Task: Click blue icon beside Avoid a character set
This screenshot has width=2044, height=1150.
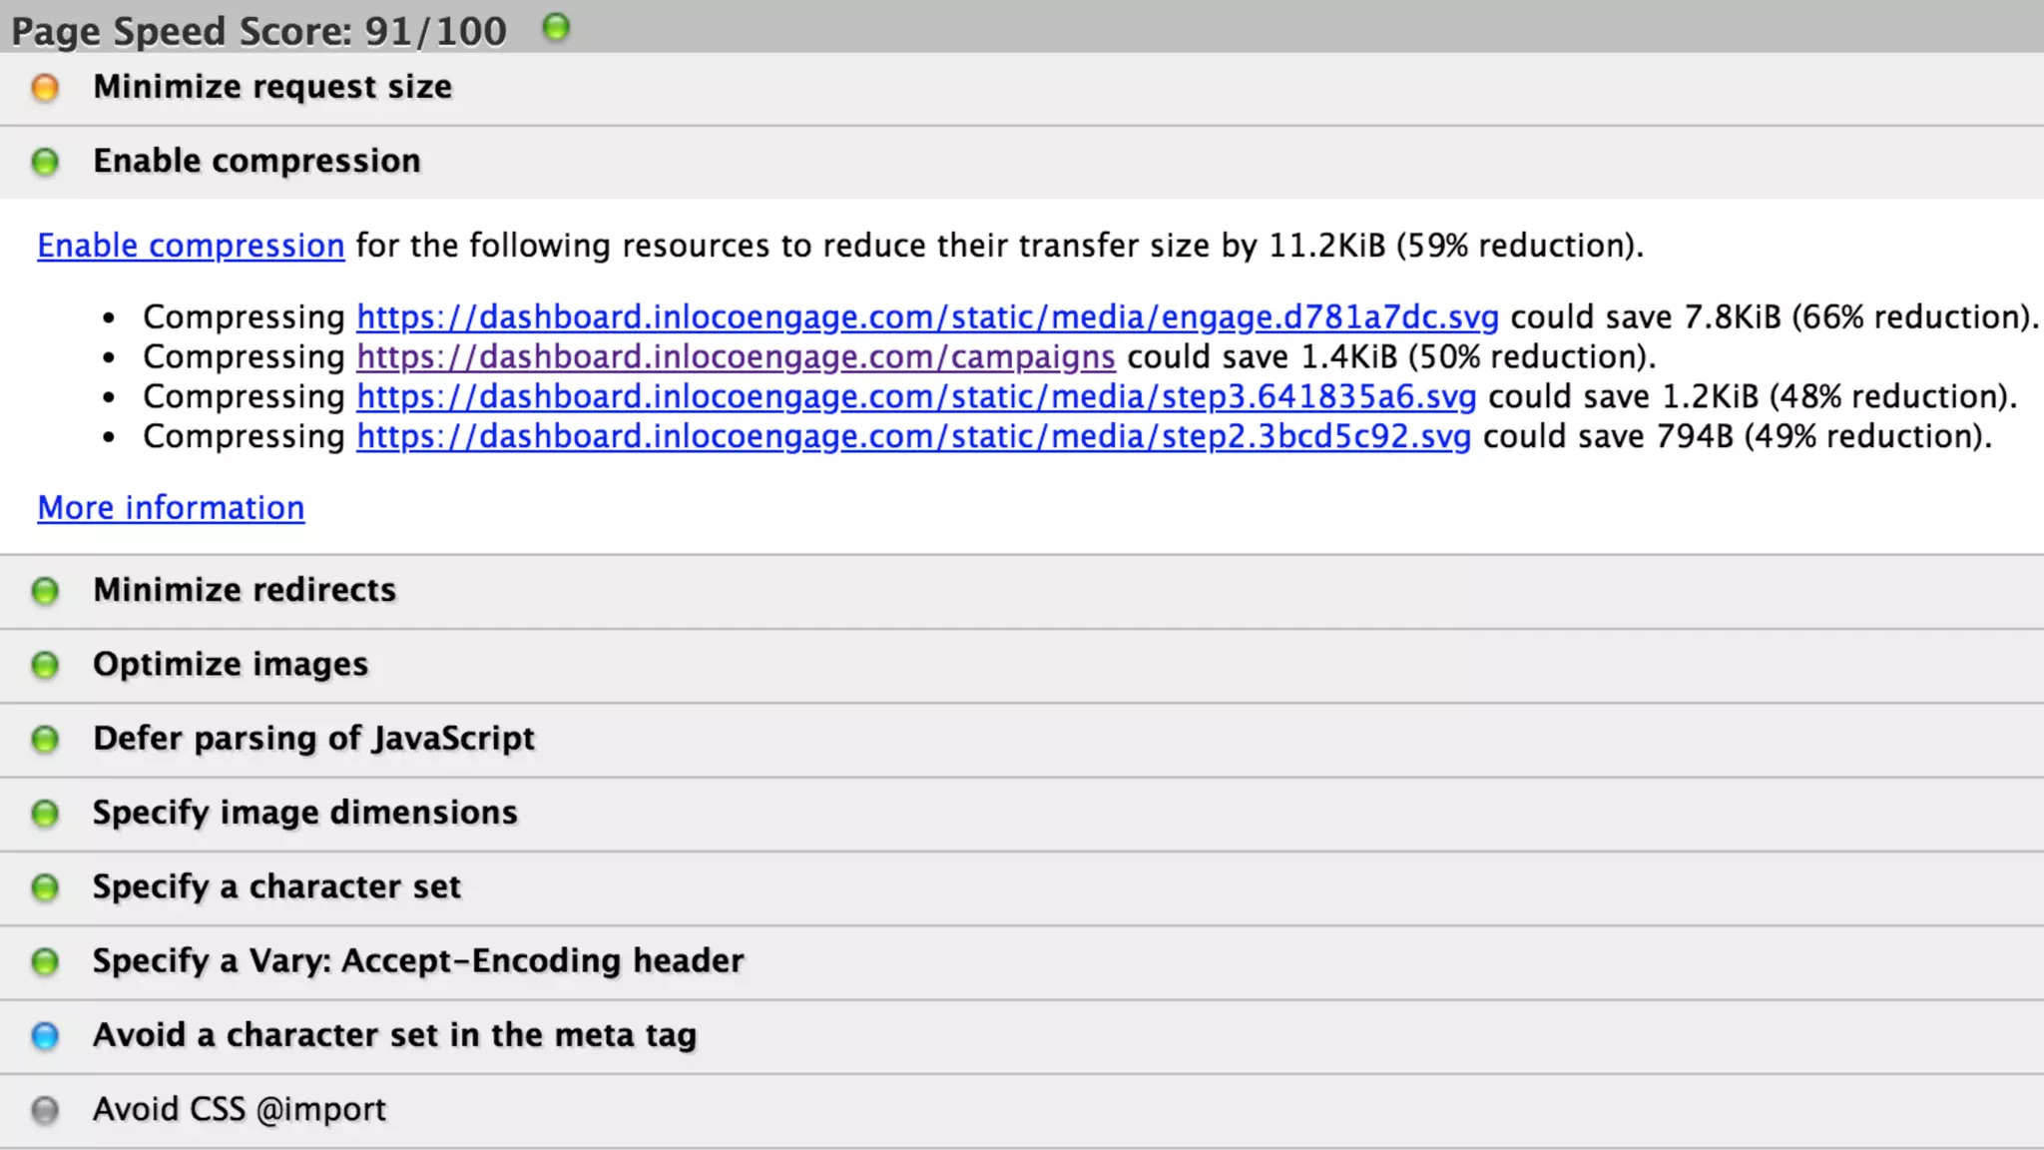Action: (45, 1036)
